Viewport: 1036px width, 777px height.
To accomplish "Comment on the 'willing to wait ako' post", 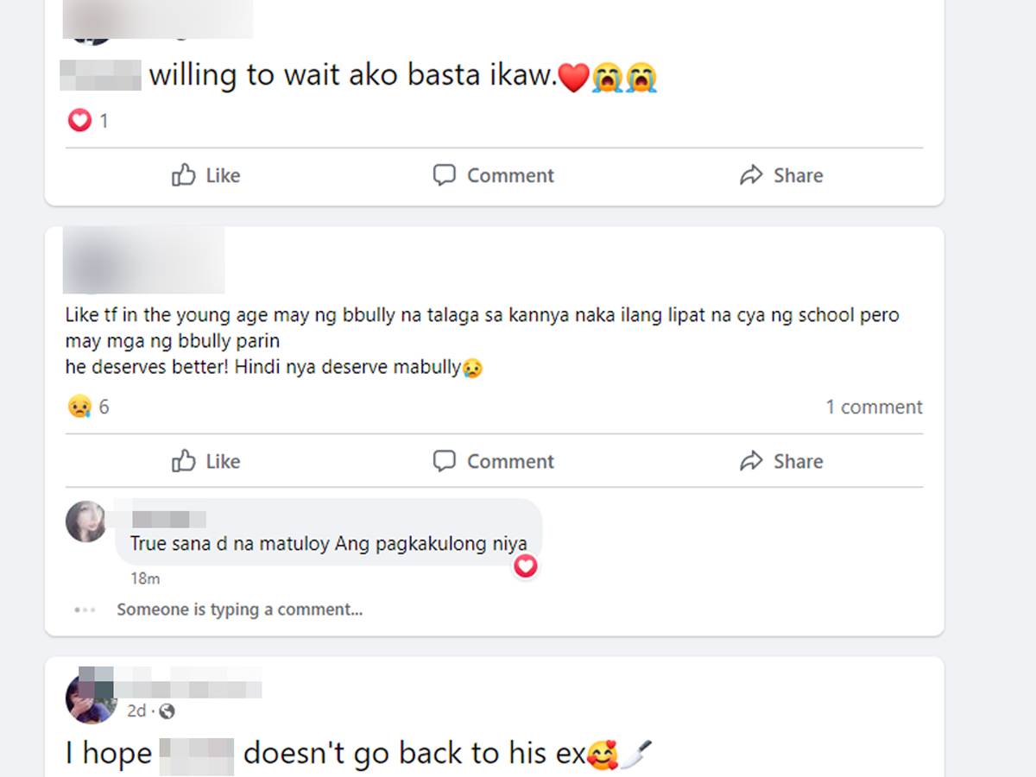I will (x=493, y=175).
